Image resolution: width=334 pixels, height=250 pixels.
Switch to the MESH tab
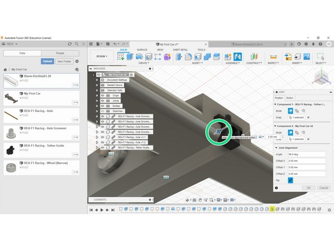coord(160,50)
